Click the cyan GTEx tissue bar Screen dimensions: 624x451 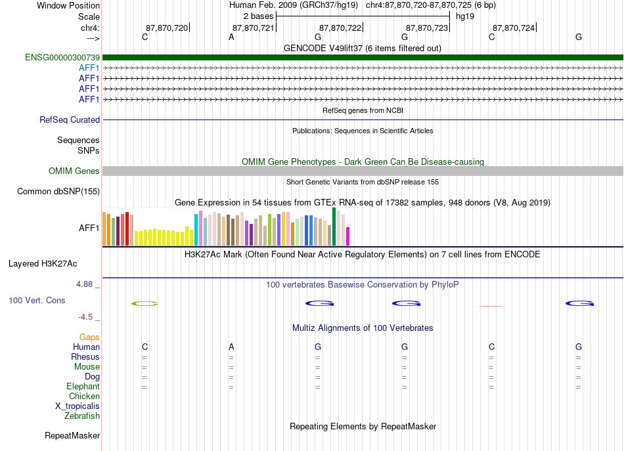(x=196, y=230)
